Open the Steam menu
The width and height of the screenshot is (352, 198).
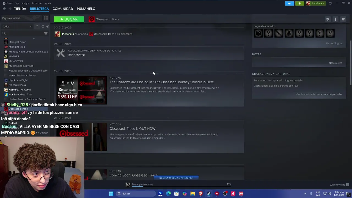(10, 3)
